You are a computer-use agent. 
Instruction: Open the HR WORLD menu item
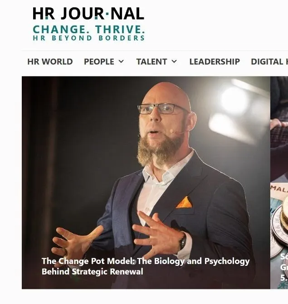tap(50, 62)
